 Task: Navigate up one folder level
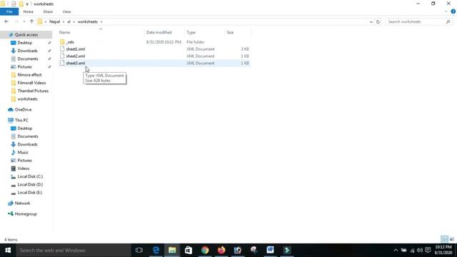31,21
